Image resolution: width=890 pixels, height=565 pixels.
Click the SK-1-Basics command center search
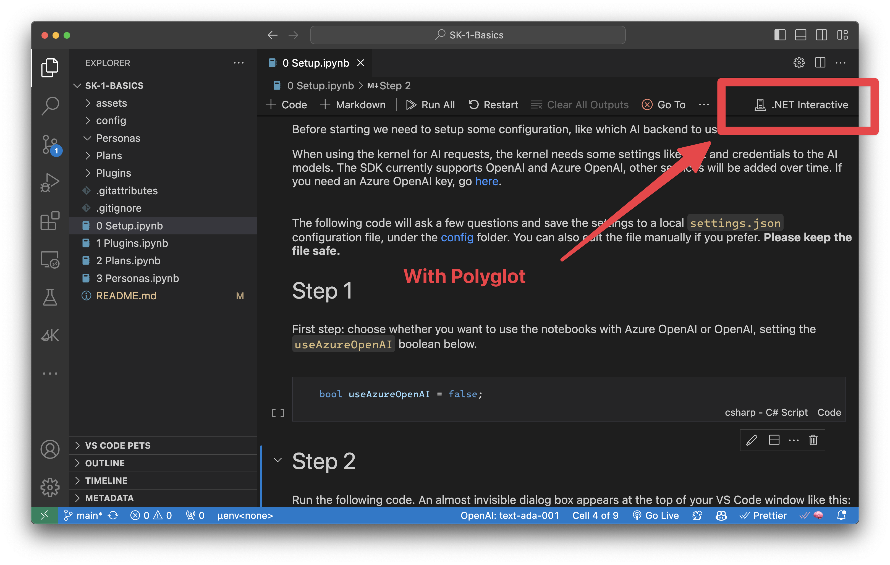[468, 35]
